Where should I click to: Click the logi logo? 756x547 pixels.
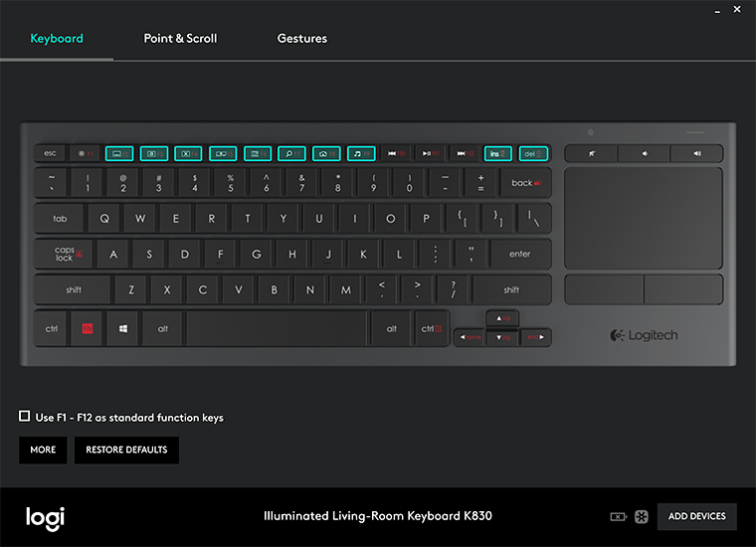(x=45, y=518)
